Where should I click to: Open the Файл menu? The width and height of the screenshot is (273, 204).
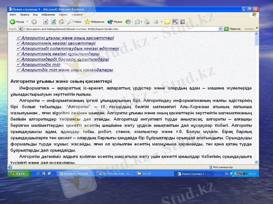coord(13,15)
